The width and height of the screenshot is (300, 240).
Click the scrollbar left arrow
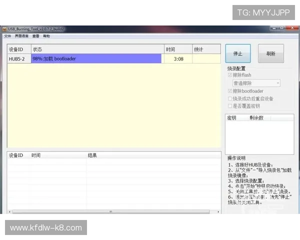tap(9, 211)
